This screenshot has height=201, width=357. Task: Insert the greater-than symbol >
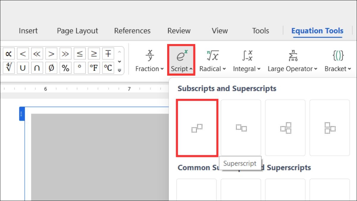point(51,54)
